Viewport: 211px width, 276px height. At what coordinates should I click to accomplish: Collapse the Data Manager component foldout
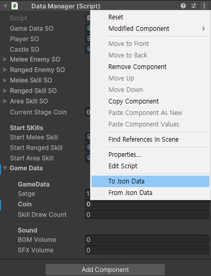[x=5, y=6]
